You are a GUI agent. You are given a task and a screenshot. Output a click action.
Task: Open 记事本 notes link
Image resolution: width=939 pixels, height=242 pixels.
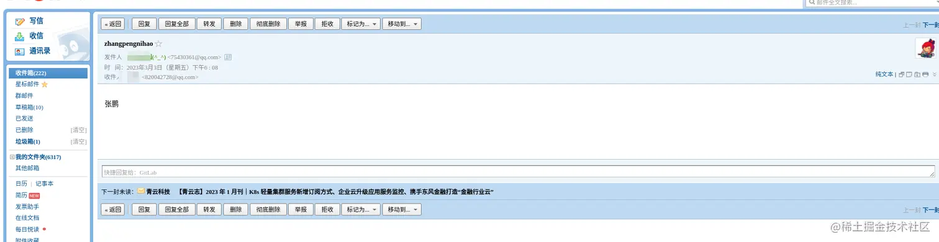[44, 184]
